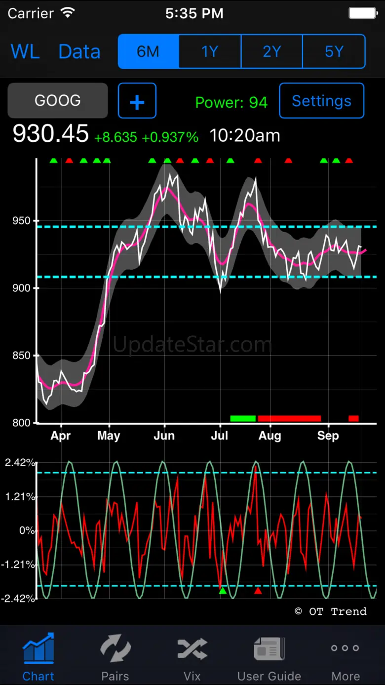Tap the Jun axis label

tap(164, 436)
